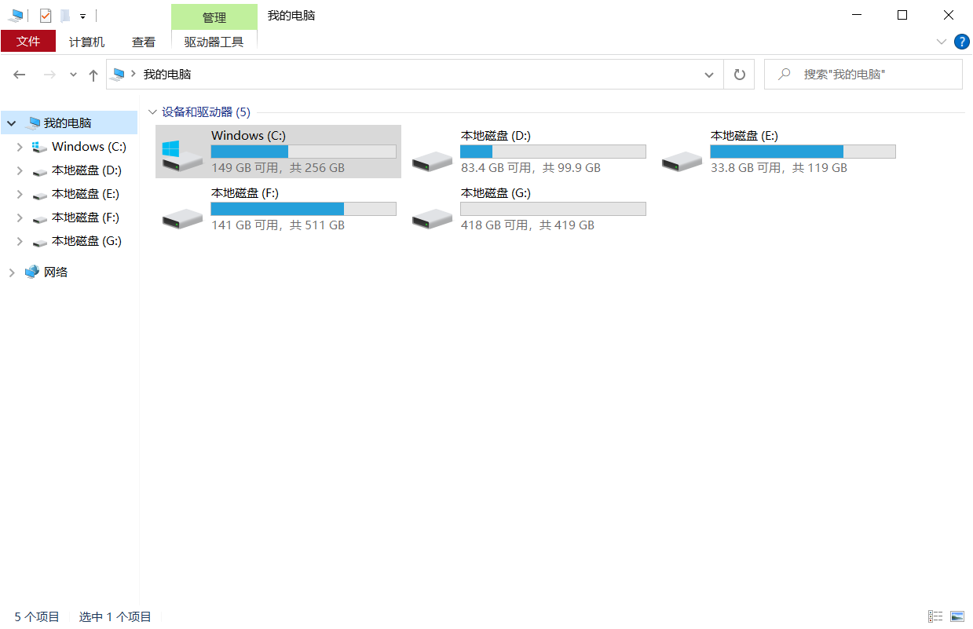The width and height of the screenshot is (973, 629).
Task: Expand 本地磁盘 (E:) in the navigation tree
Action: pyautogui.click(x=20, y=194)
